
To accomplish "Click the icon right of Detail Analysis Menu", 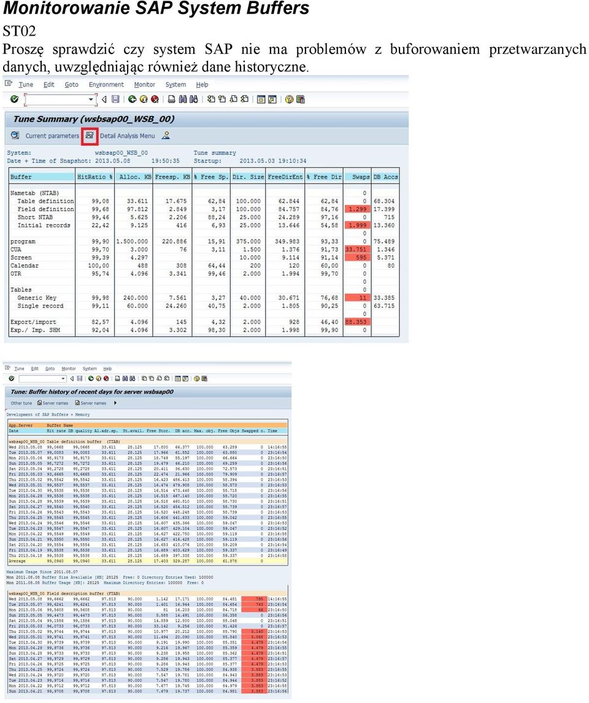I will pos(166,136).
